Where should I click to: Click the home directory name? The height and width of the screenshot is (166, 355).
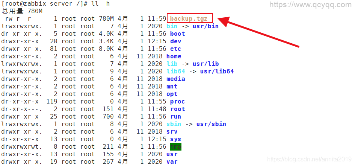click(174, 56)
